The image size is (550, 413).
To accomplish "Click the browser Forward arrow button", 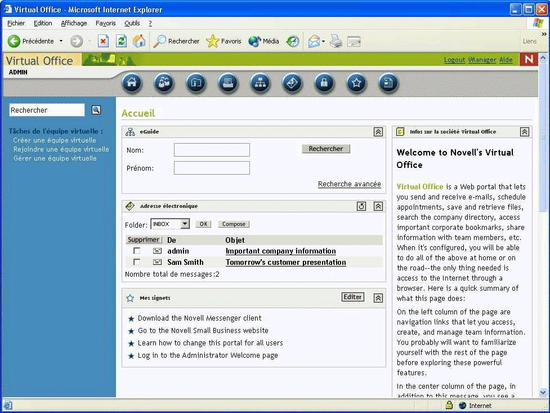I will (x=76, y=41).
